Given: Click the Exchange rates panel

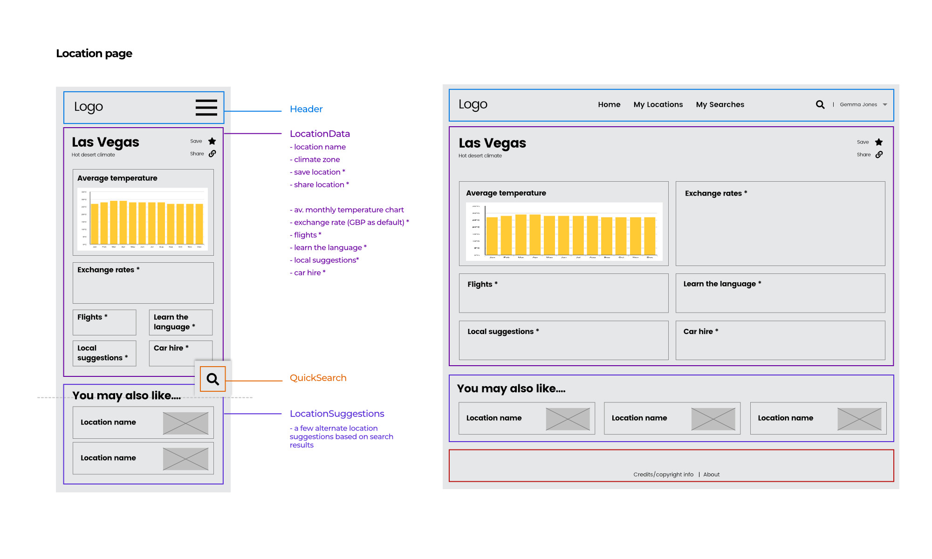Looking at the screenshot, I should click(x=780, y=224).
